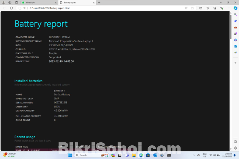The image size is (239, 159).
Task: Open File Explorer from taskbar
Action: click(x=134, y=155)
